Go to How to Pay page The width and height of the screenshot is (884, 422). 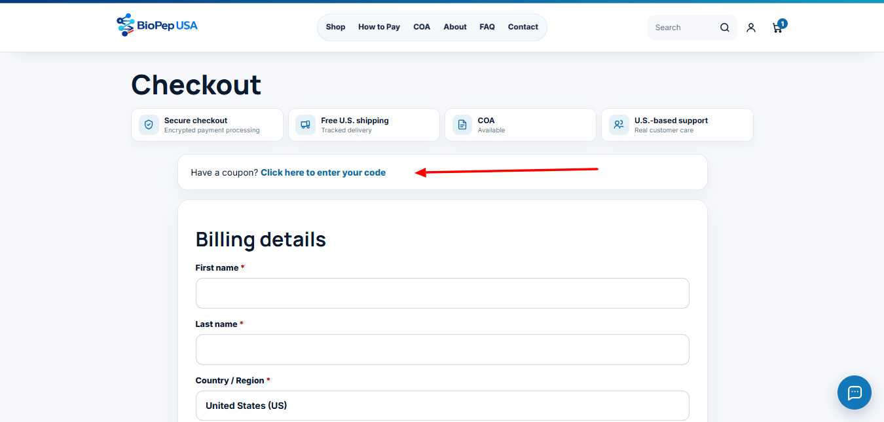point(379,27)
